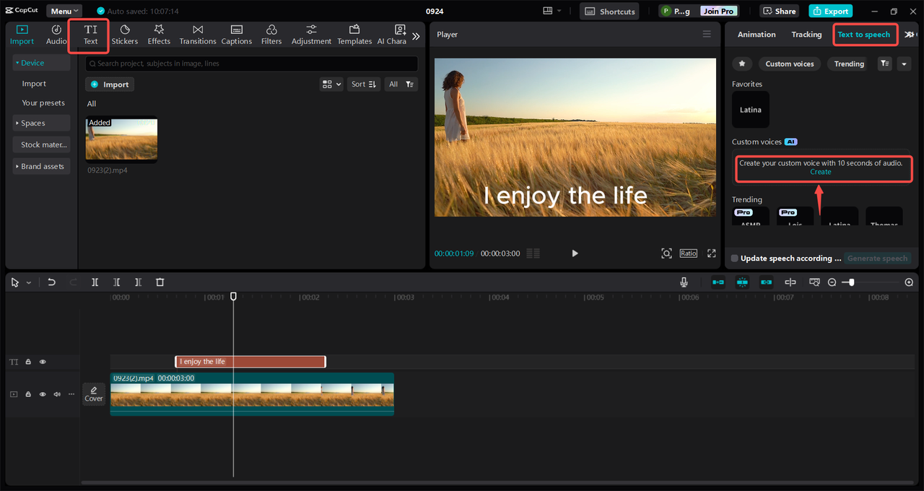This screenshot has width=924, height=491.
Task: Mute the video track audio
Action: [x=57, y=394]
